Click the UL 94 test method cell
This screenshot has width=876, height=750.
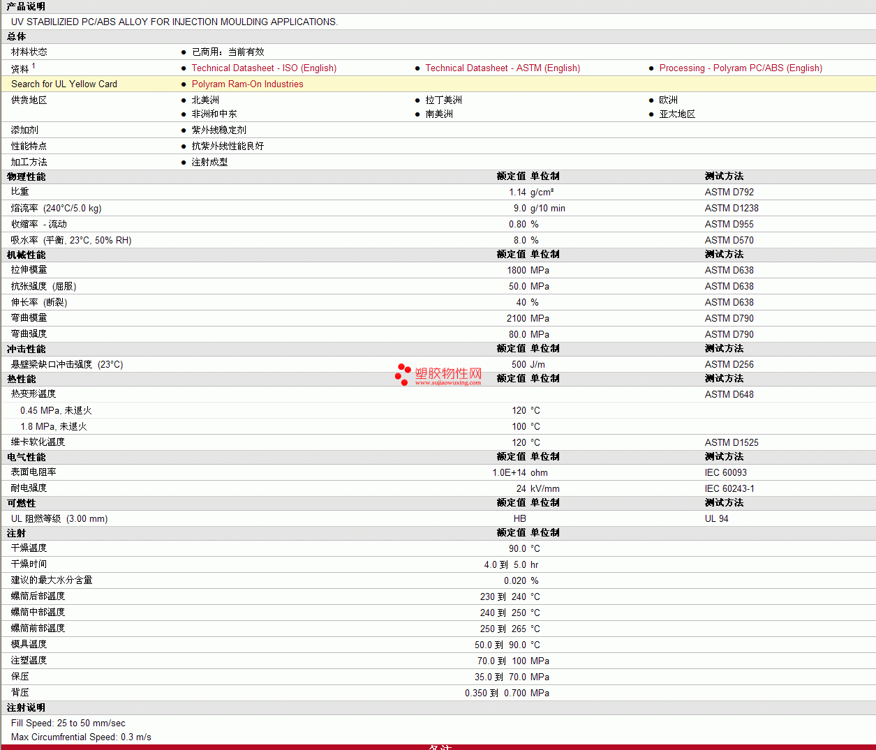pyautogui.click(x=716, y=519)
